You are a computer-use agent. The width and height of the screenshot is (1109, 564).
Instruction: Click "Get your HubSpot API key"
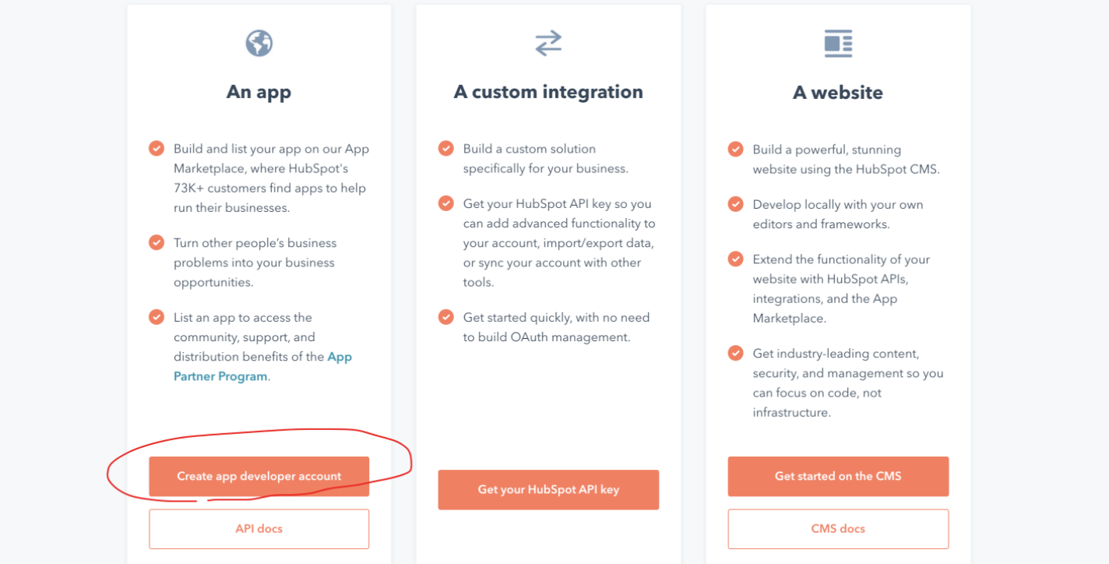(548, 489)
